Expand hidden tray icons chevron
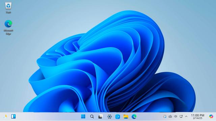This screenshot has height=121, width=216. click(x=186, y=117)
